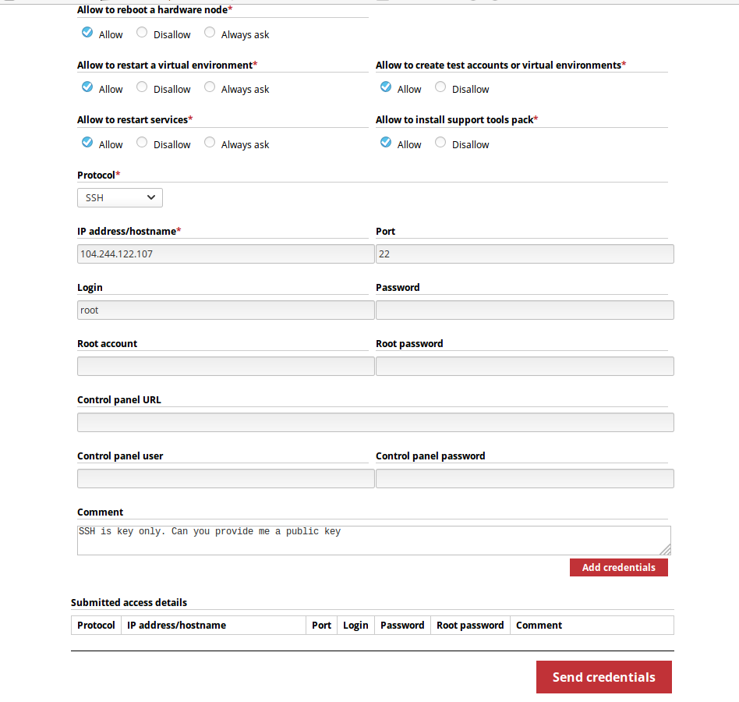
Task: Click the Port input field
Action: coord(525,254)
